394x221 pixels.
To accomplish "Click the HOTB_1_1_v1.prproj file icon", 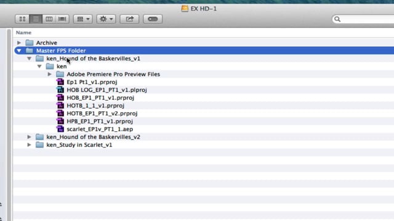I will pyautogui.click(x=60, y=106).
